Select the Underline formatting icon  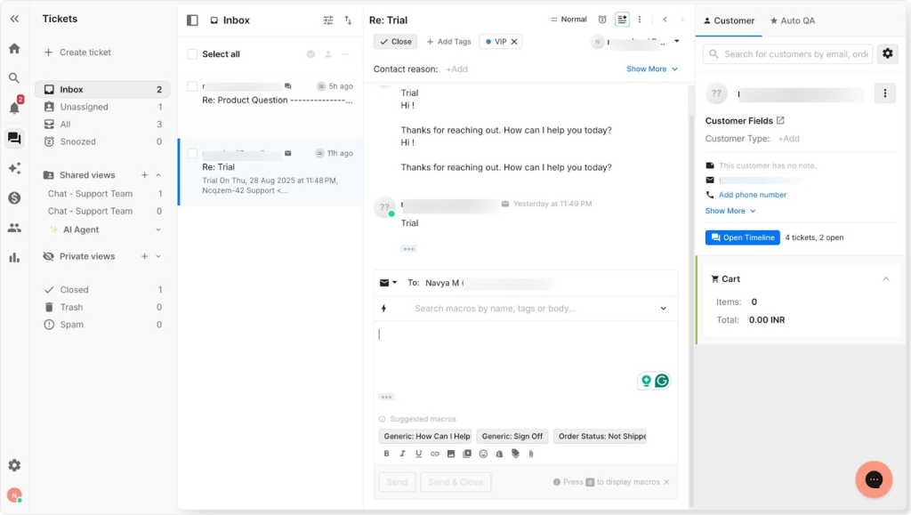pos(418,454)
